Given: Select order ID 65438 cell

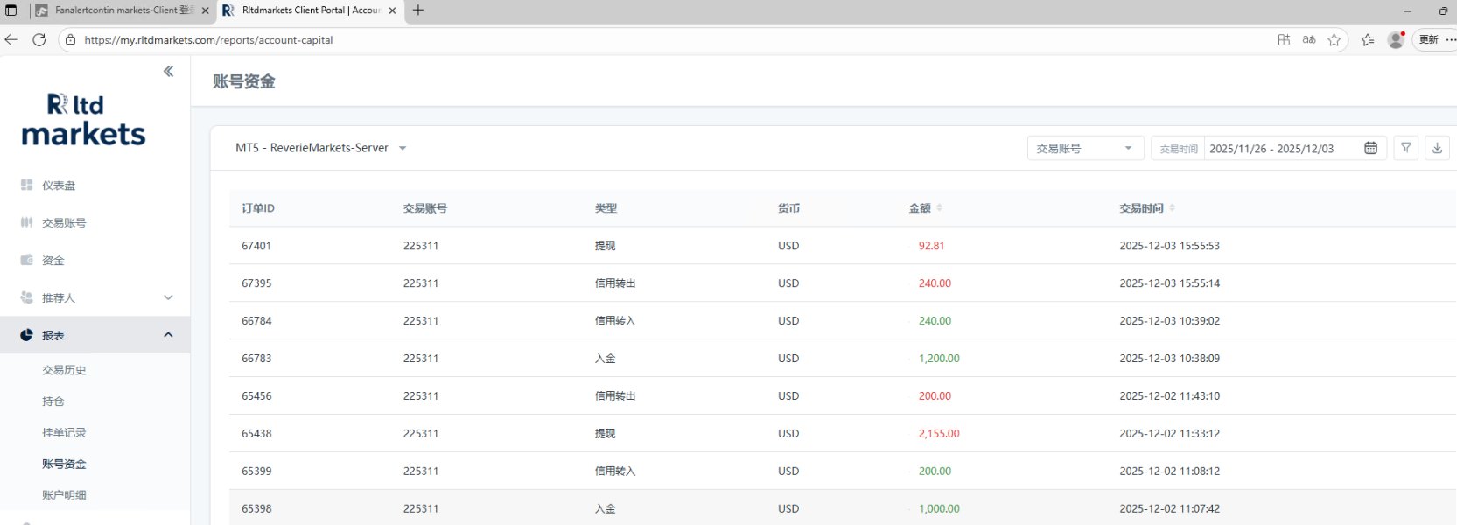Looking at the screenshot, I should 256,434.
